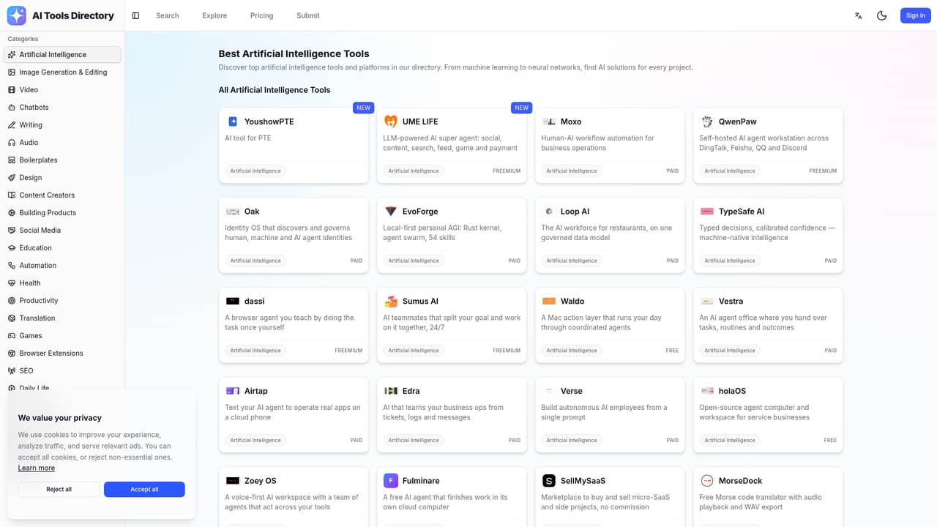
Task: Open the Learn more privacy link
Action: (37, 468)
